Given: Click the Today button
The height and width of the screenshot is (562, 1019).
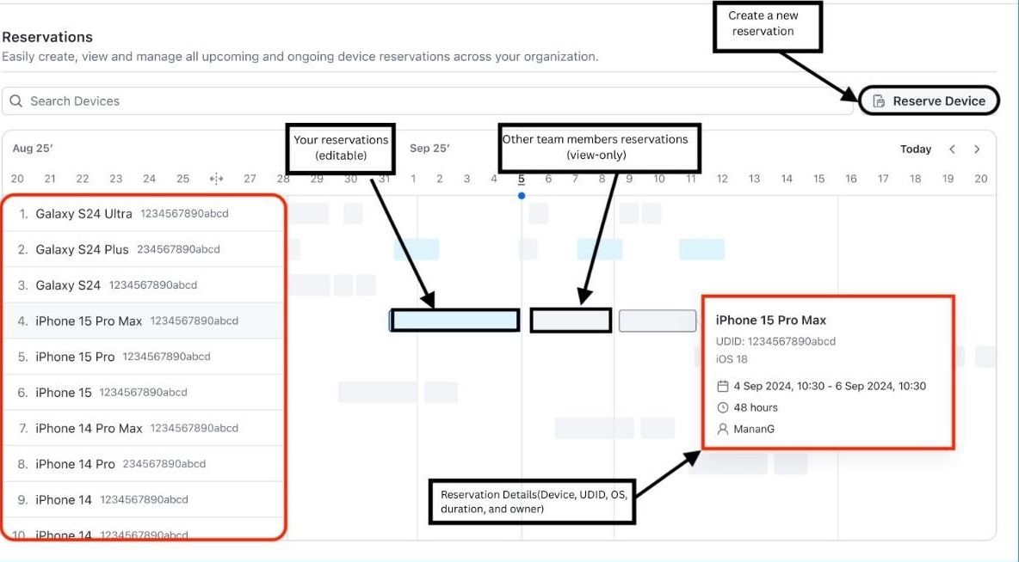Looking at the screenshot, I should [915, 150].
